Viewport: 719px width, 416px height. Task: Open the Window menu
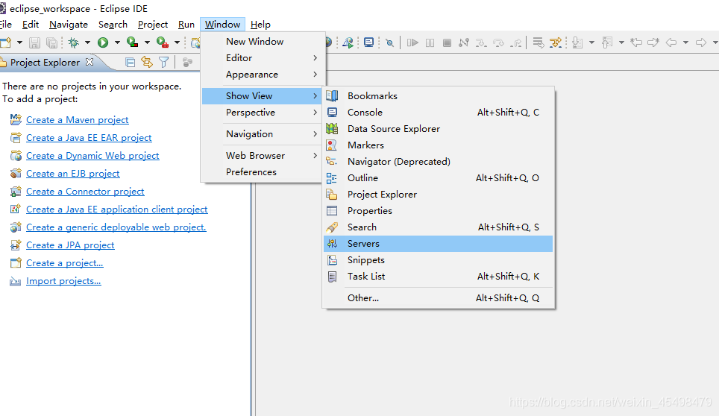tap(222, 25)
